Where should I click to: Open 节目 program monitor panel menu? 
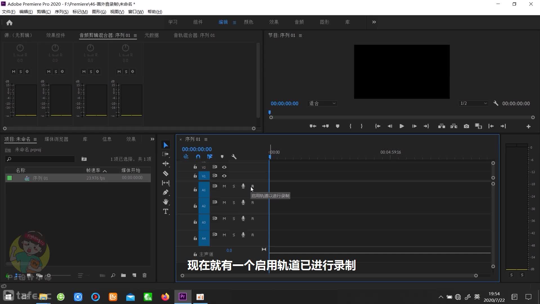[300, 35]
